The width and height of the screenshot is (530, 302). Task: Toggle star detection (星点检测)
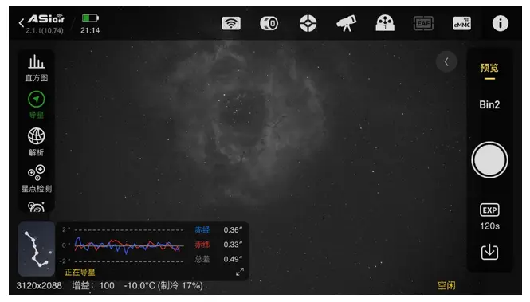[36, 178]
